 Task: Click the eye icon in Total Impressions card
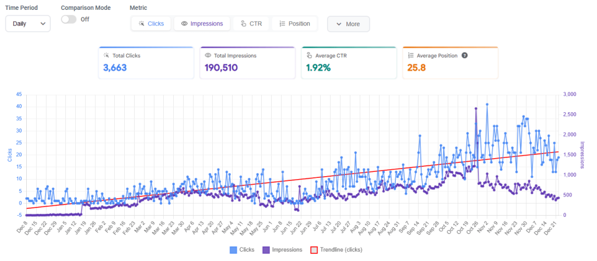pos(208,56)
